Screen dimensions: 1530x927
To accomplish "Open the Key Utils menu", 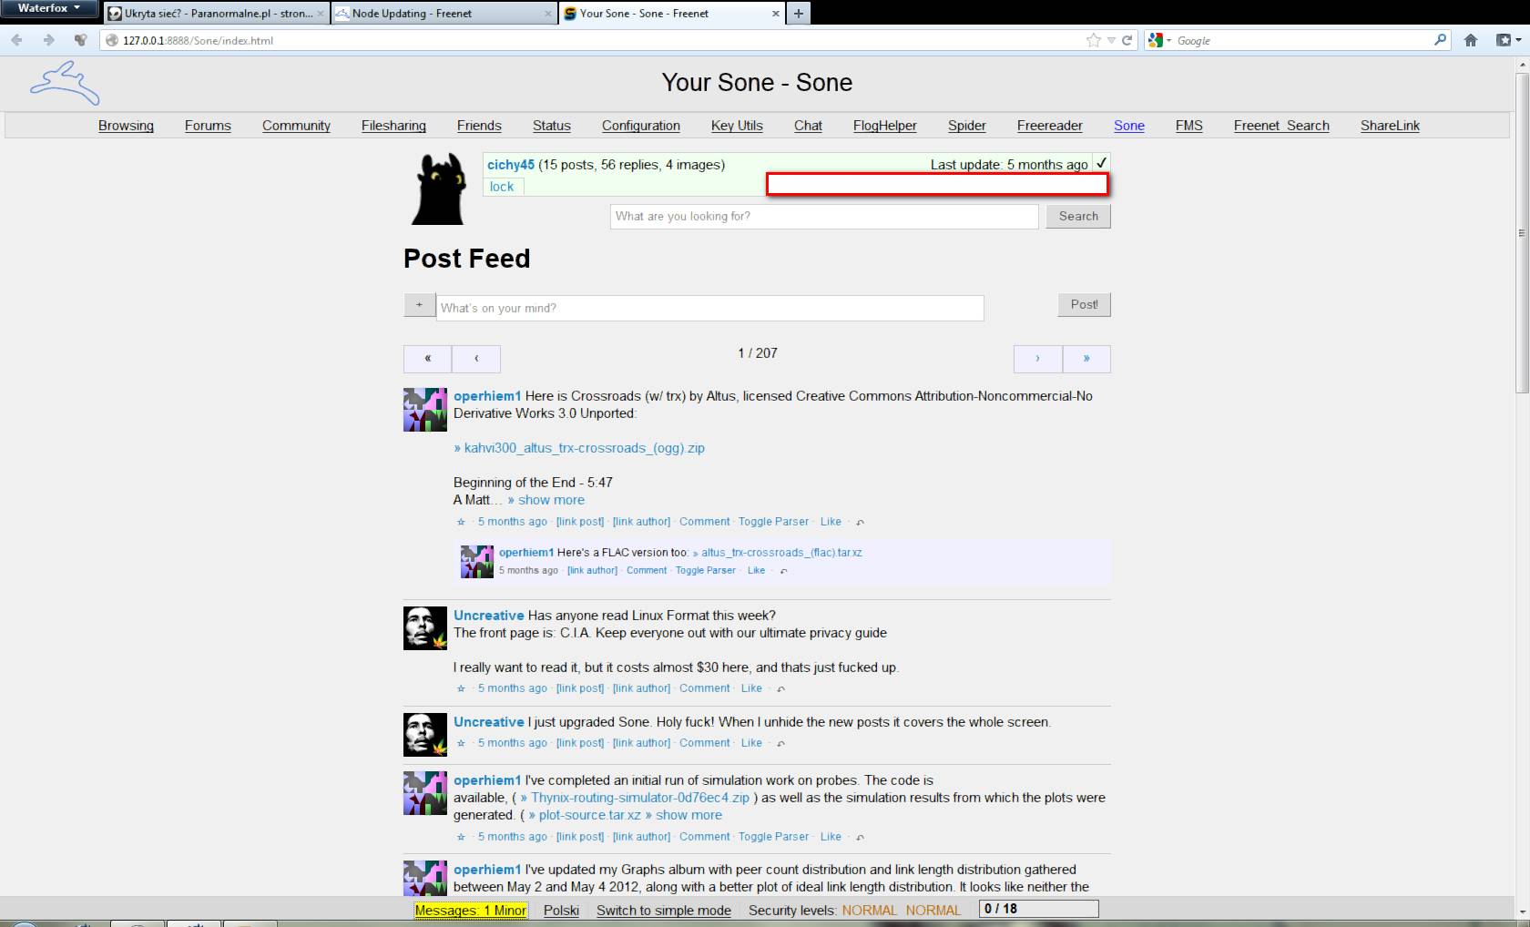I will (737, 126).
